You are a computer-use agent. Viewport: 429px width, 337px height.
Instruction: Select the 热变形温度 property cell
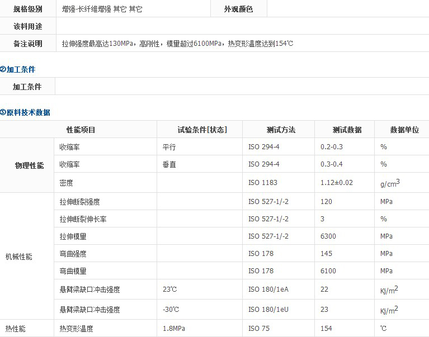73,329
